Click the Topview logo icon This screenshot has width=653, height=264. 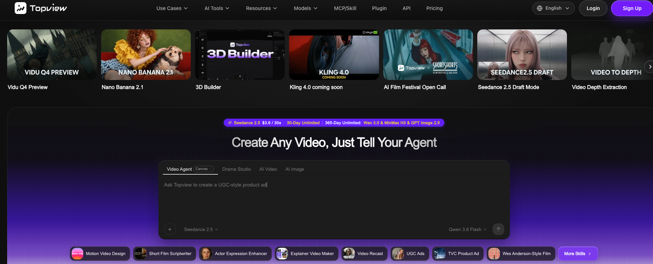(x=20, y=8)
